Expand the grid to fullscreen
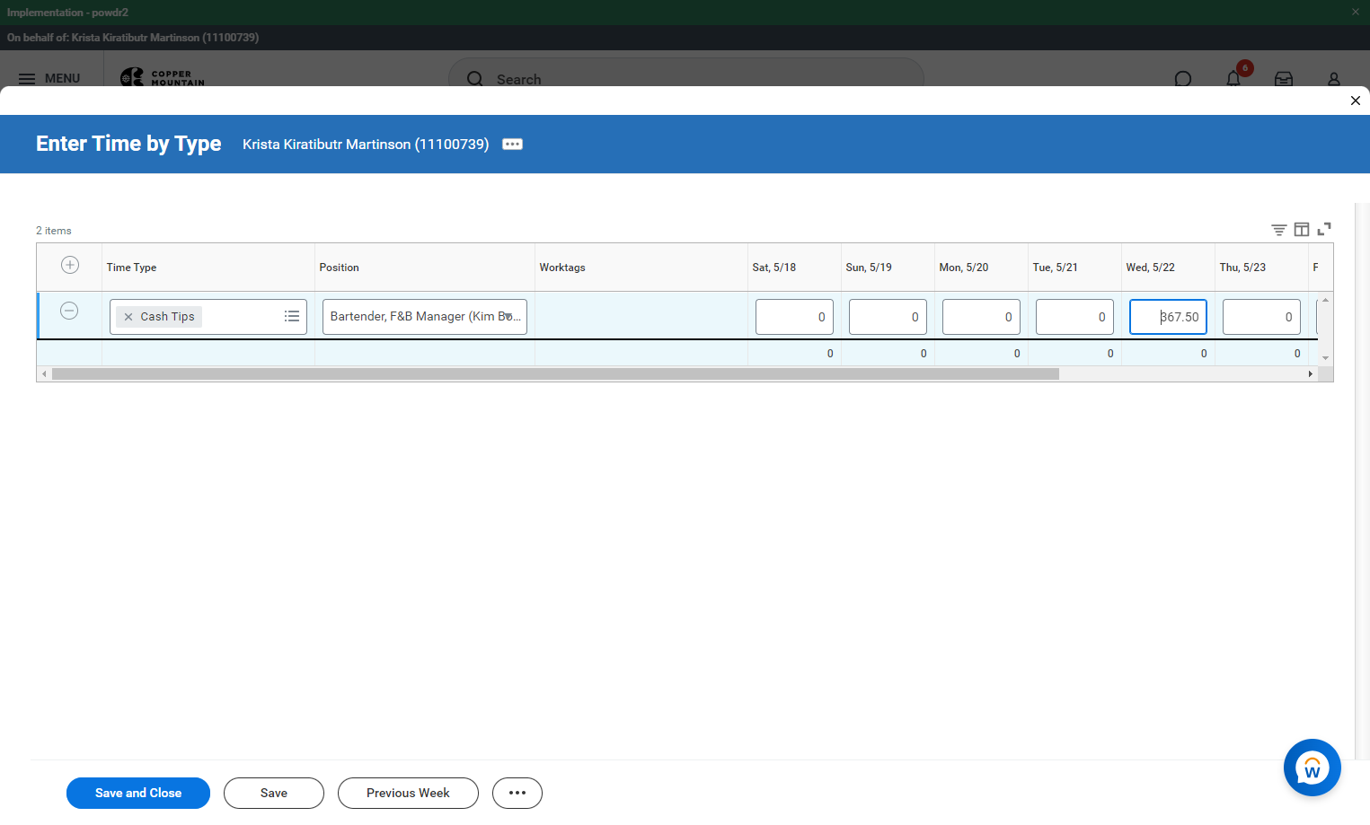This screenshot has height=825, width=1370. (1324, 230)
